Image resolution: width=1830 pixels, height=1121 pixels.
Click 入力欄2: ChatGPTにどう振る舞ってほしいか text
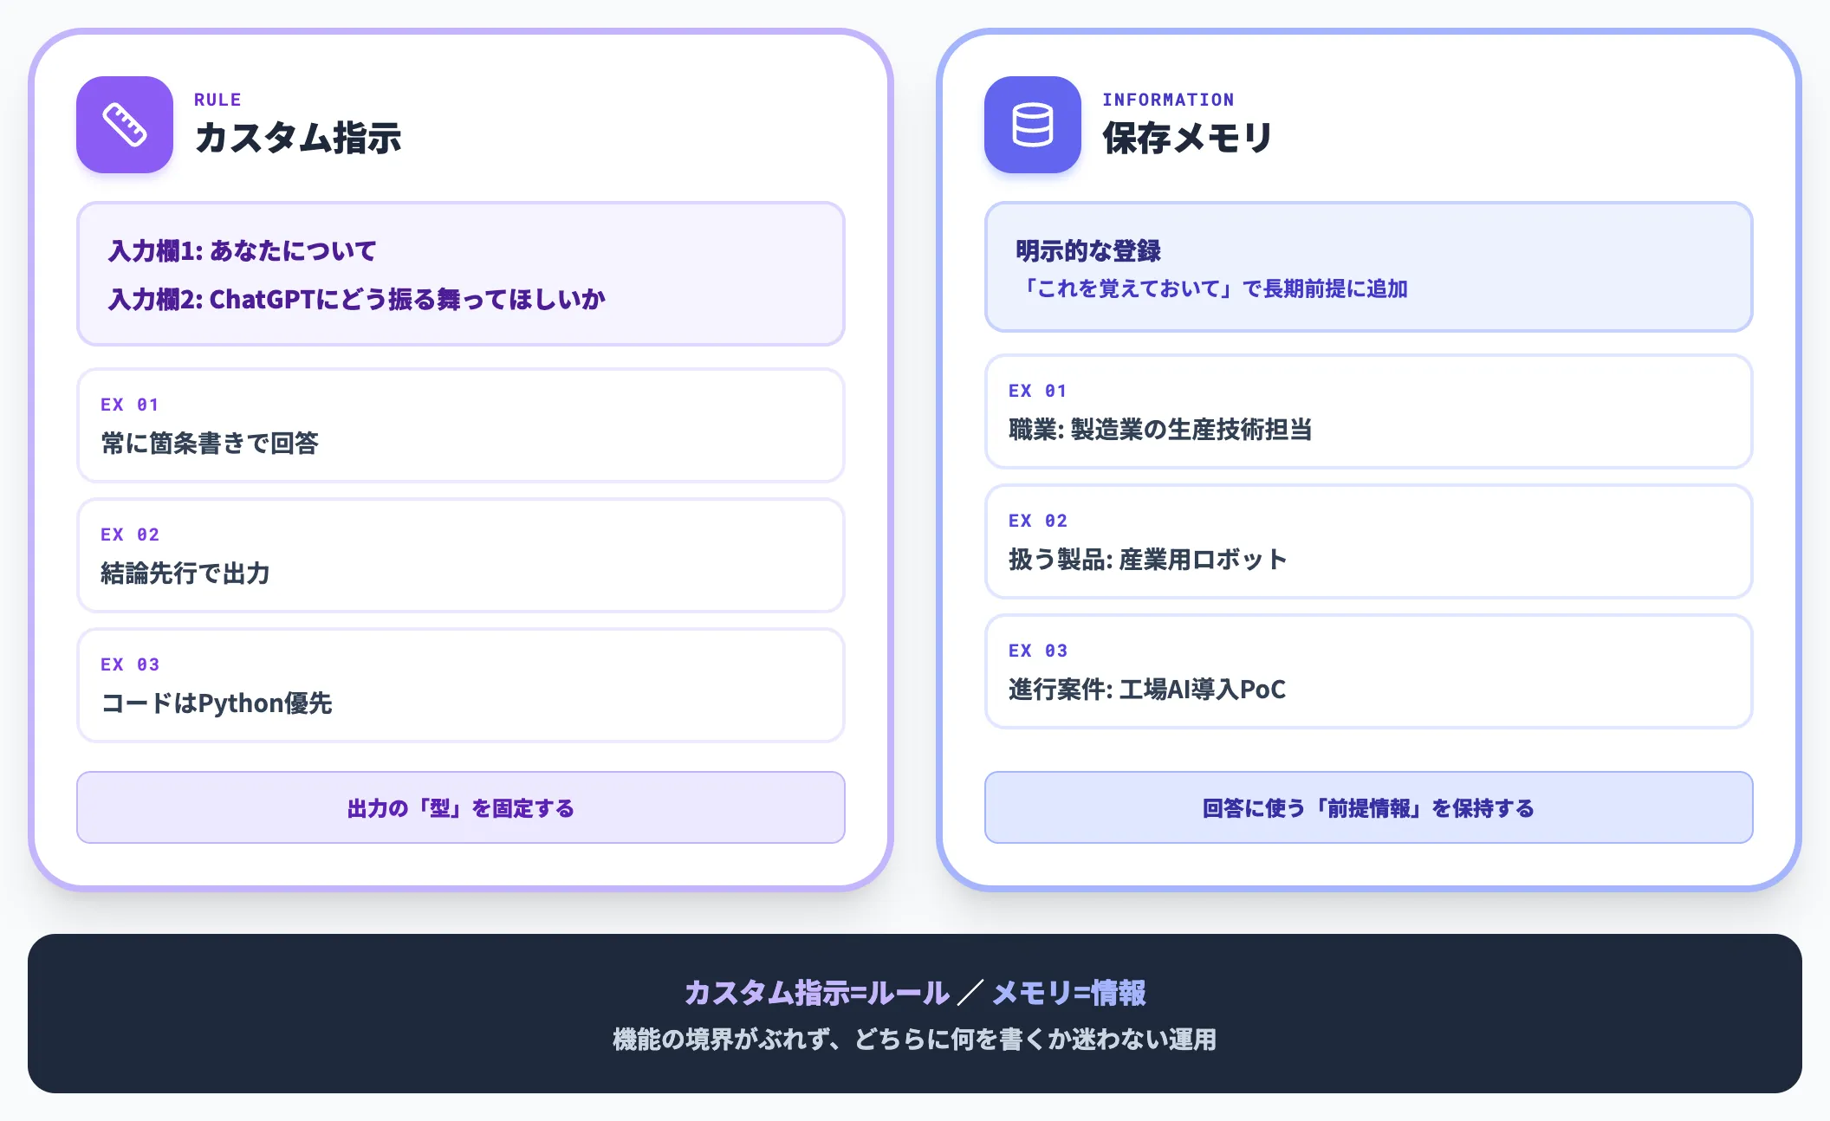point(356,300)
